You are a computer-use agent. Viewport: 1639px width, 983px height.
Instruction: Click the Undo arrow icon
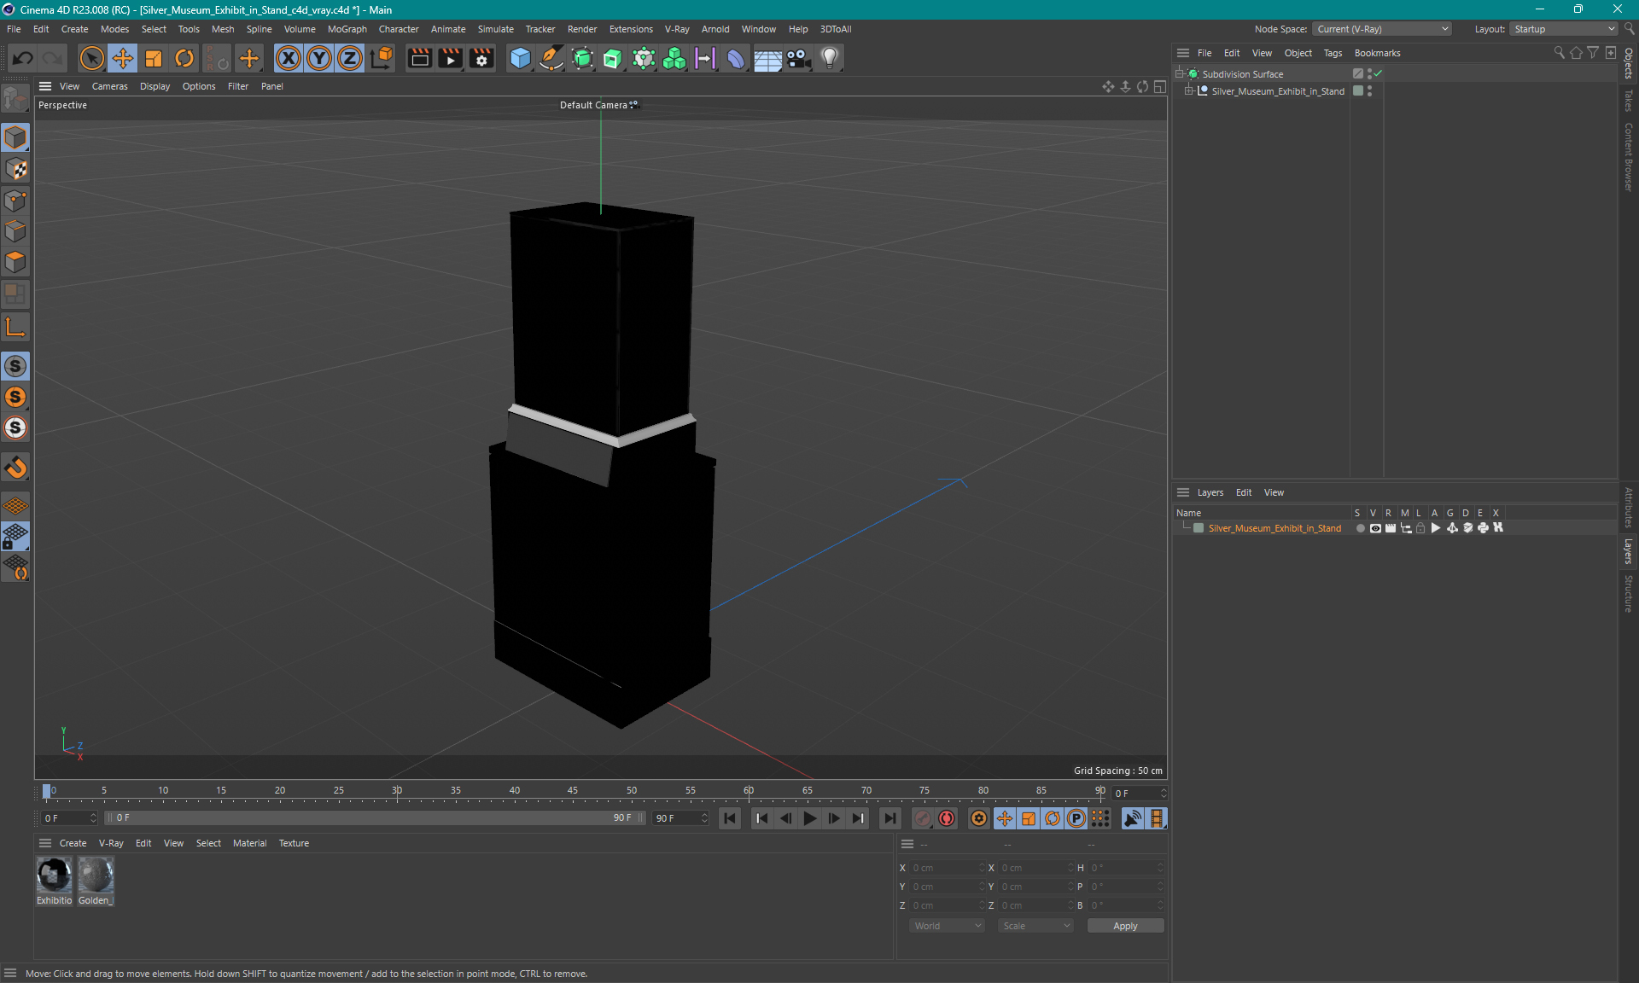23,58
